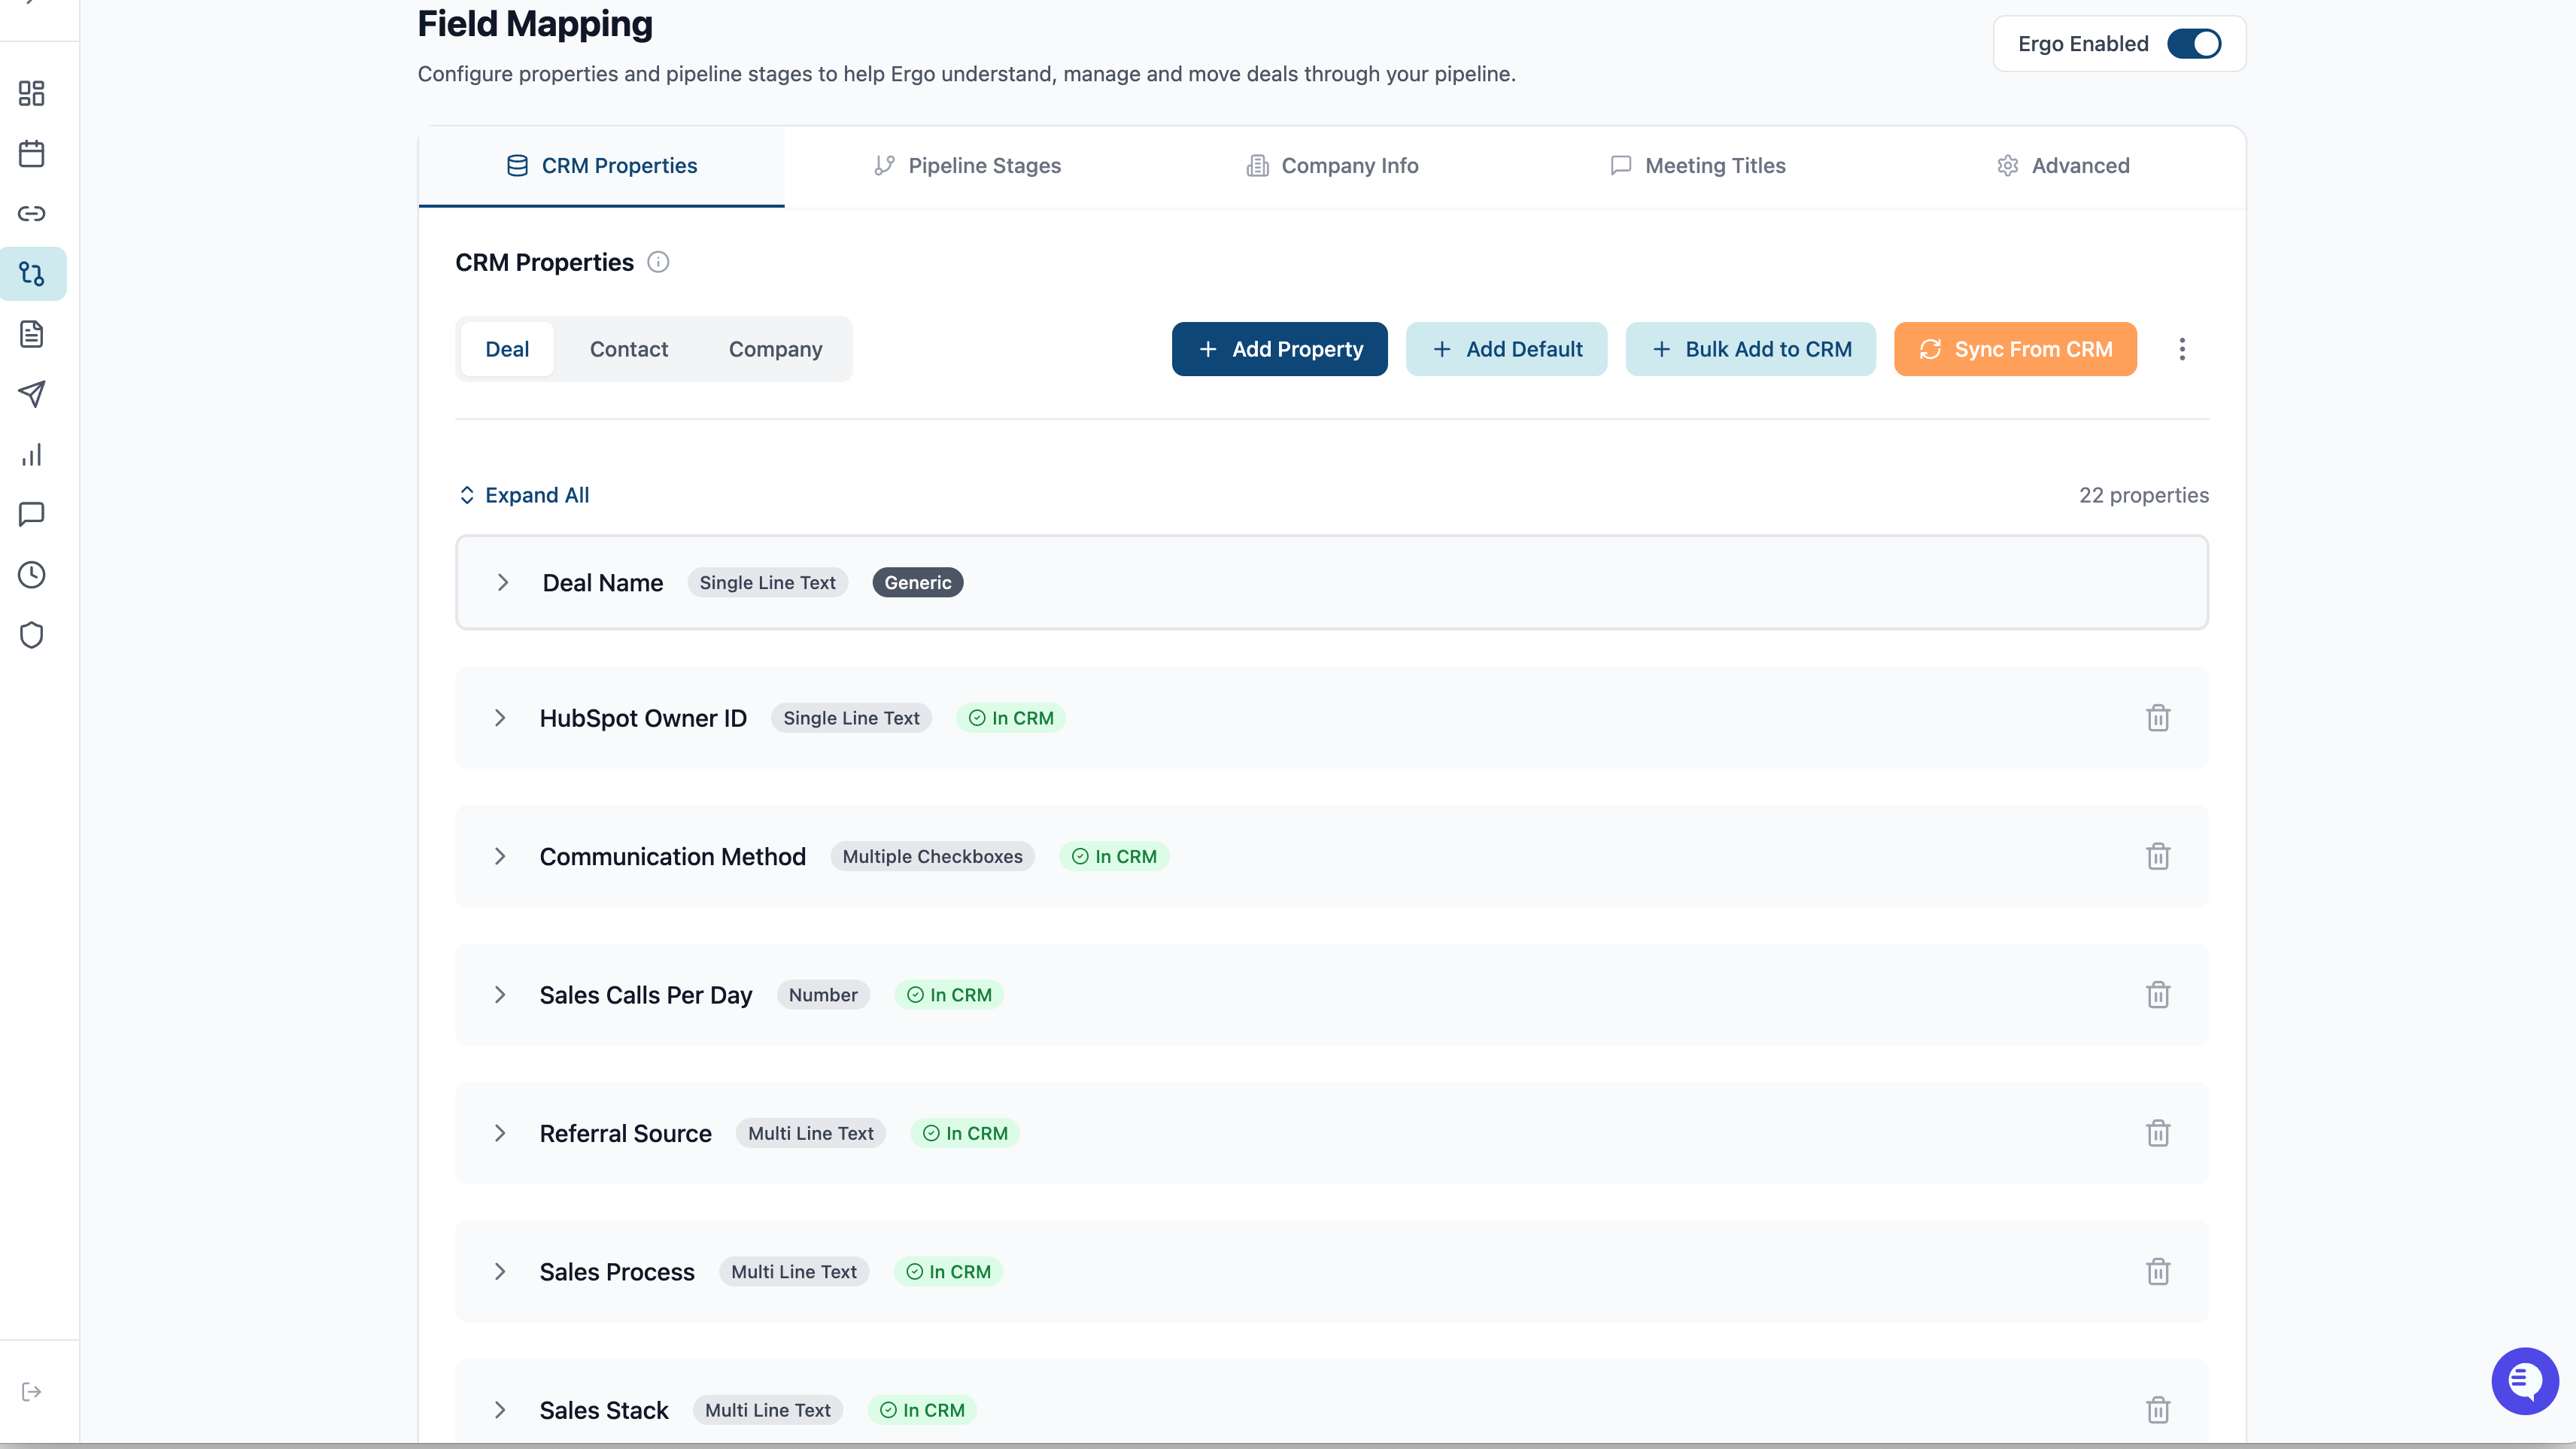This screenshot has height=1449, width=2576.
Task: Select the Company object type
Action: 775,349
